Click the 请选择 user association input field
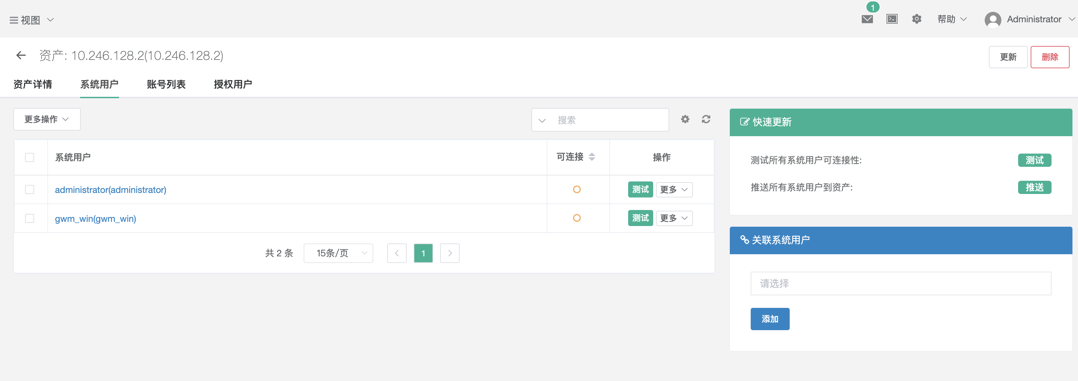Image resolution: width=1078 pixels, height=381 pixels. click(x=900, y=283)
